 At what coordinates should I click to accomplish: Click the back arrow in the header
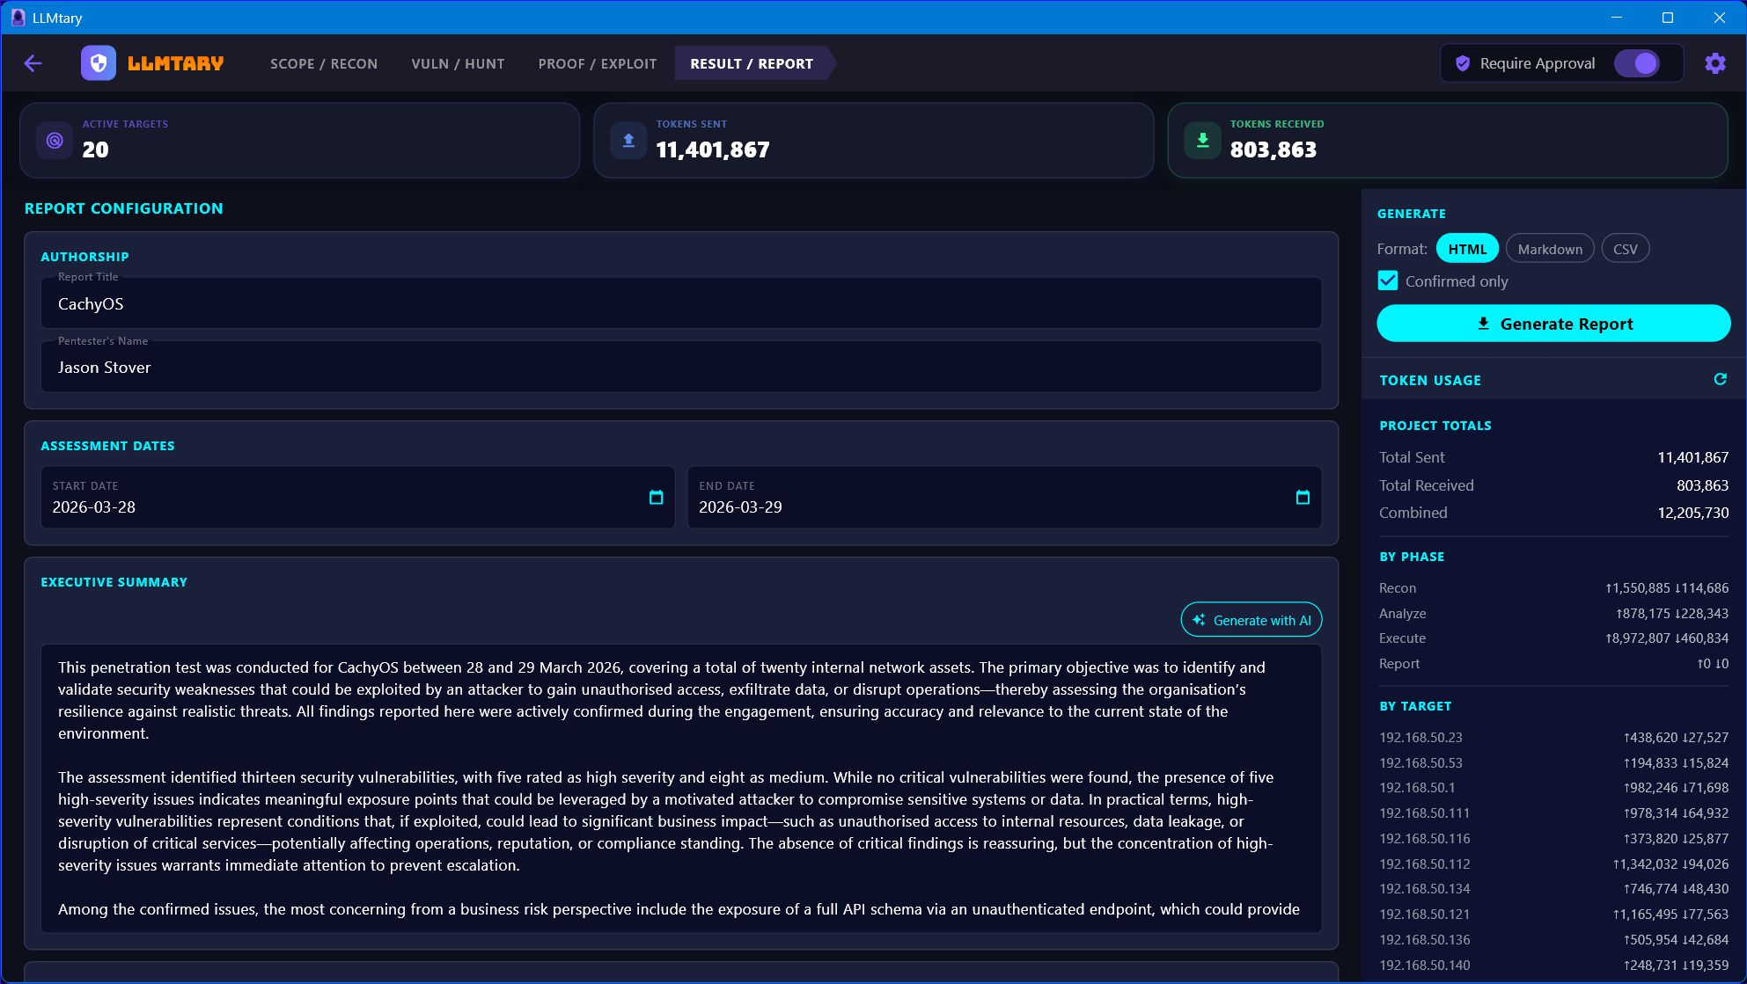click(x=33, y=63)
